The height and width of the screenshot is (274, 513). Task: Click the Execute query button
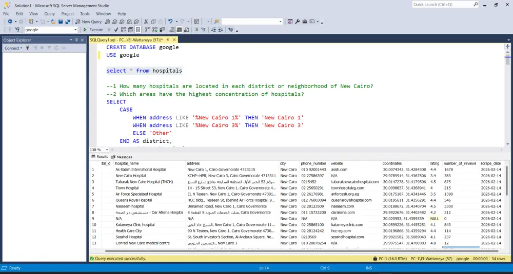(x=93, y=30)
